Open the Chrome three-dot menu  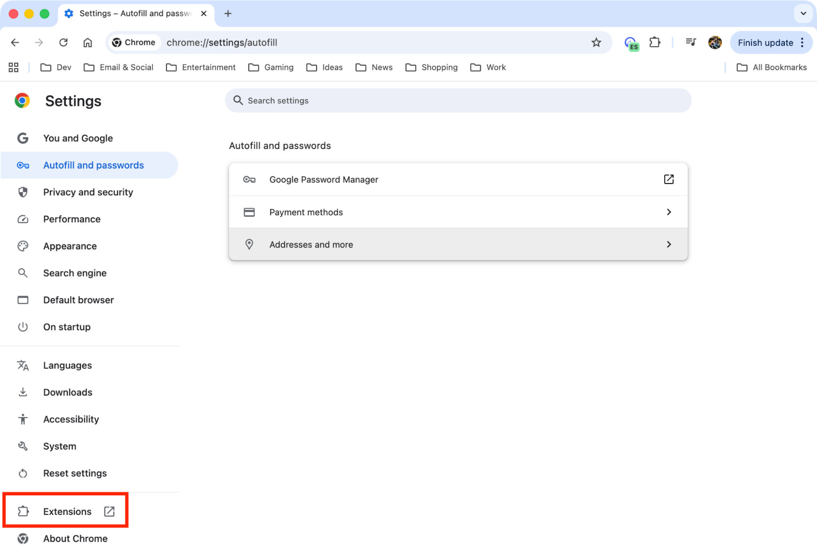click(x=802, y=42)
